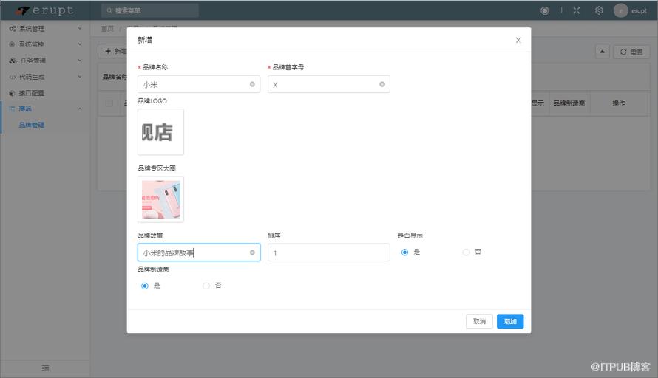
Task: Open settings with the gear icon
Action: click(599, 10)
